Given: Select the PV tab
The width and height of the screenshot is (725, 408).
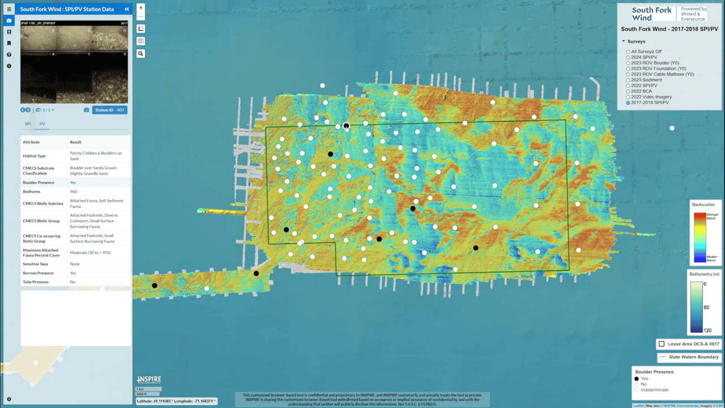Looking at the screenshot, I should [42, 124].
